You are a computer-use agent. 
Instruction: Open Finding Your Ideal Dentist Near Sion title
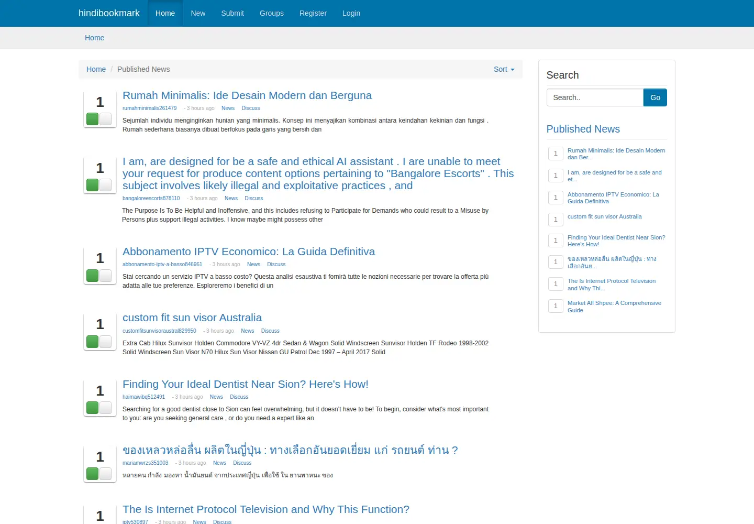point(246,384)
